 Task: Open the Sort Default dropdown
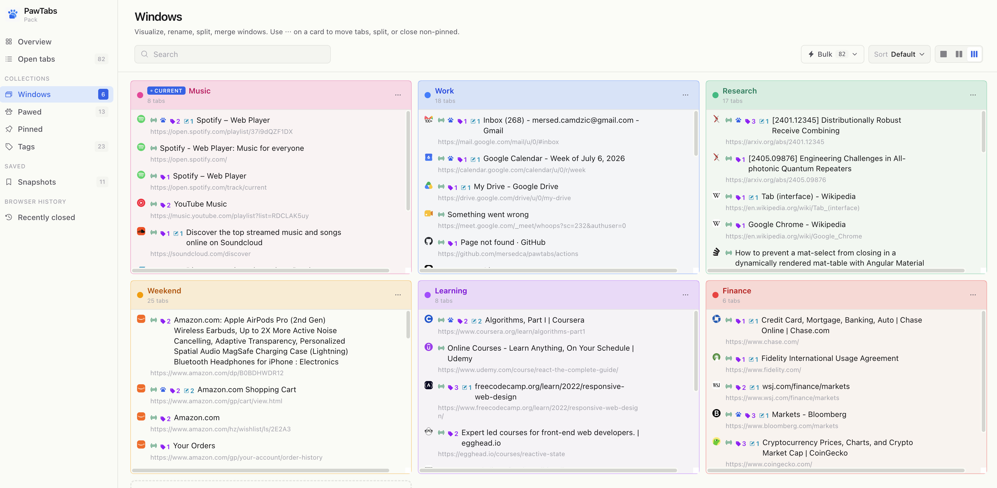[899, 54]
